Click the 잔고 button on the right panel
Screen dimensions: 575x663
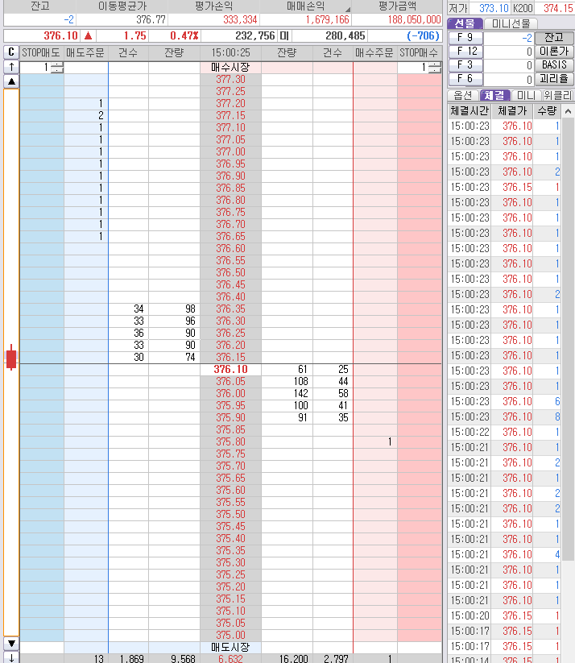pyautogui.click(x=554, y=38)
